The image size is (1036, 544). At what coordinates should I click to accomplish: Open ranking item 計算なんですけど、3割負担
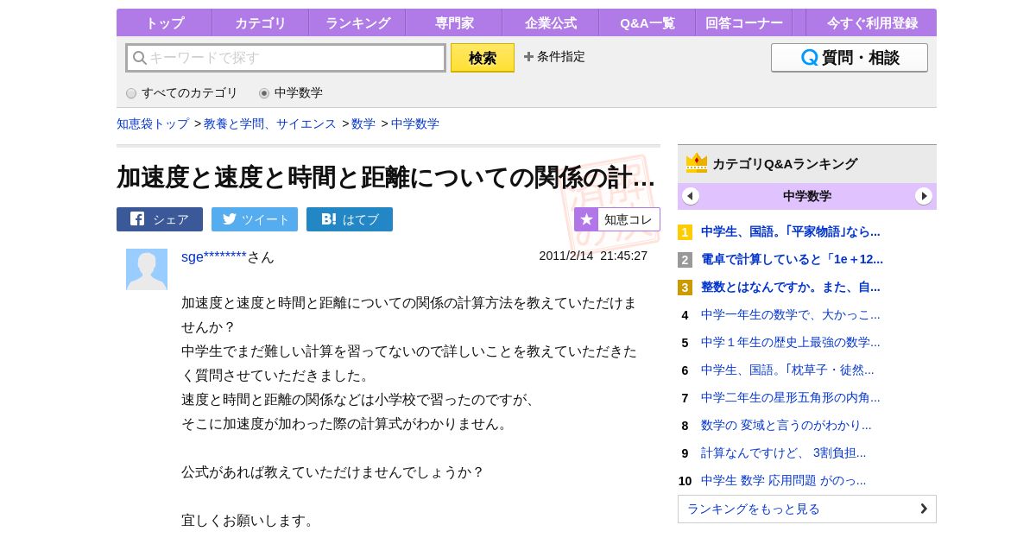[783, 452]
